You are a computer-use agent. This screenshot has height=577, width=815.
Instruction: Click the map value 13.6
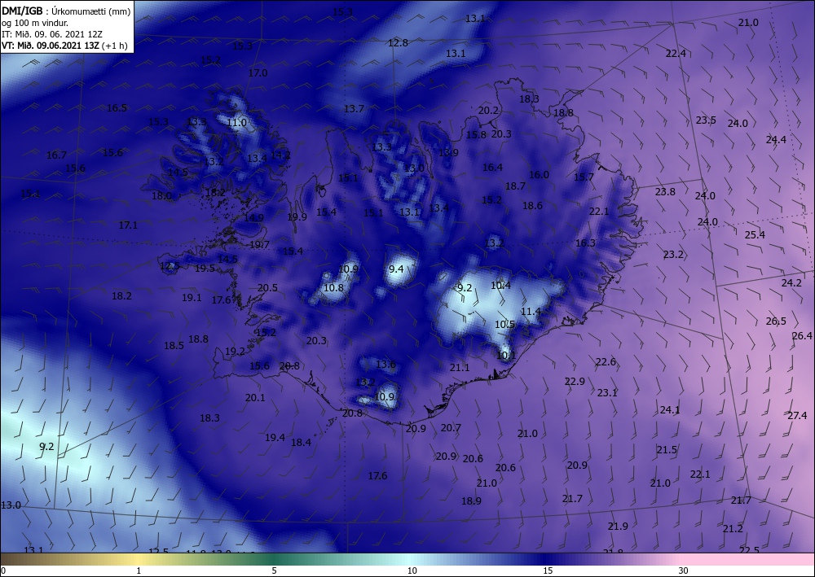(385, 365)
